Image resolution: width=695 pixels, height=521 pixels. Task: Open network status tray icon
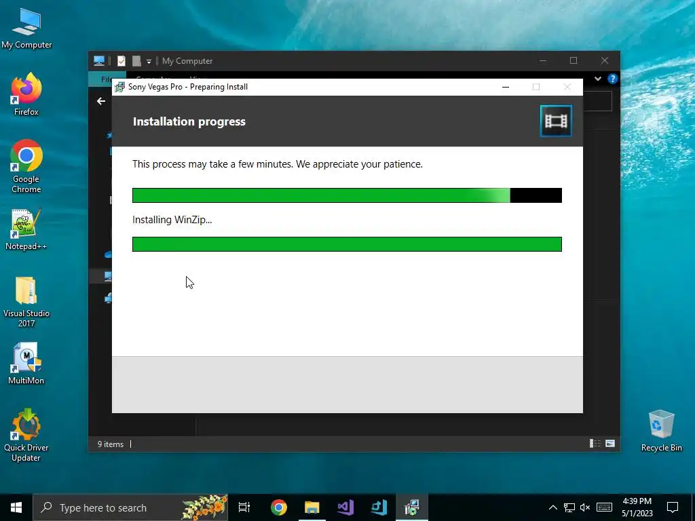(x=569, y=507)
